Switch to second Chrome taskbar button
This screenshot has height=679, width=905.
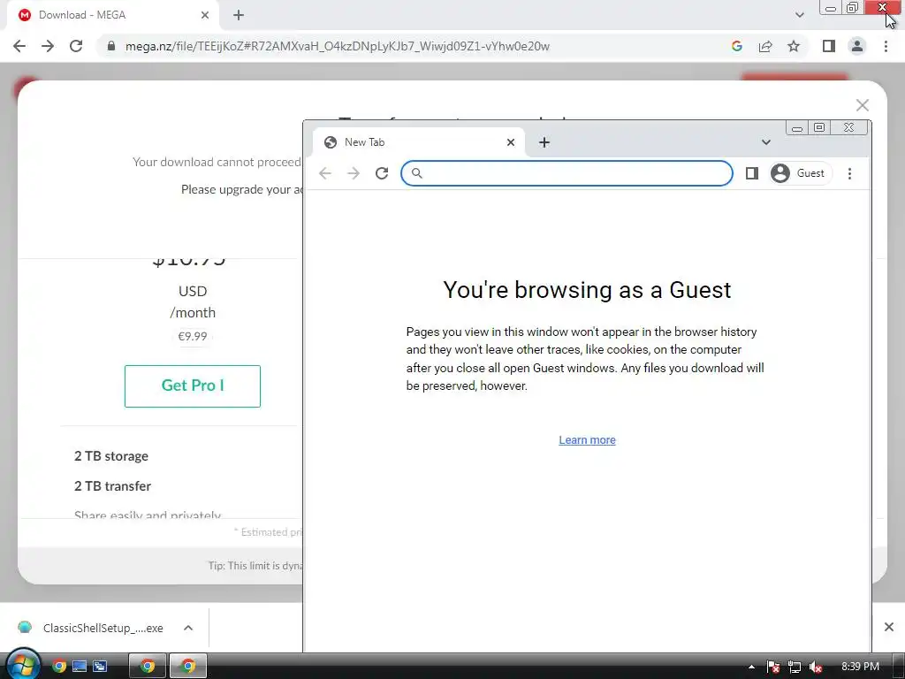[187, 667]
